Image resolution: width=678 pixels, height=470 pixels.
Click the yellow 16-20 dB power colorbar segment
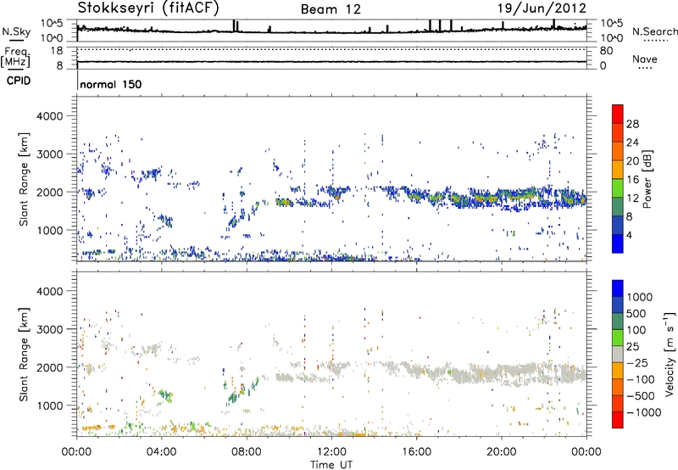tap(618, 169)
